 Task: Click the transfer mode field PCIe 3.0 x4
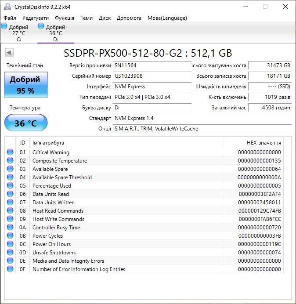pos(152,97)
